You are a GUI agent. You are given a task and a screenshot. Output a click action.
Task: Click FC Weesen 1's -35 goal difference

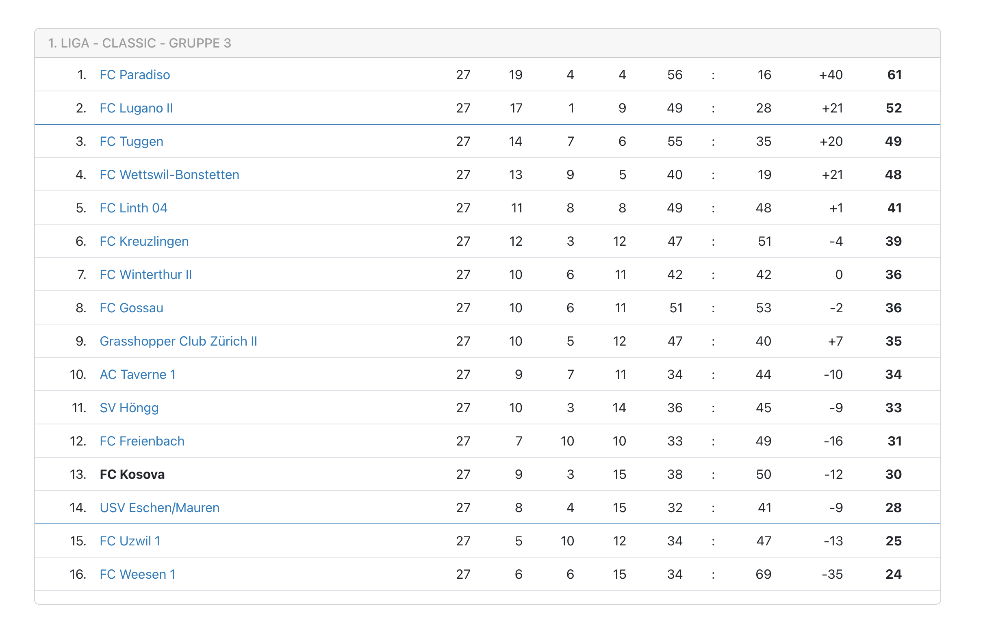click(832, 575)
